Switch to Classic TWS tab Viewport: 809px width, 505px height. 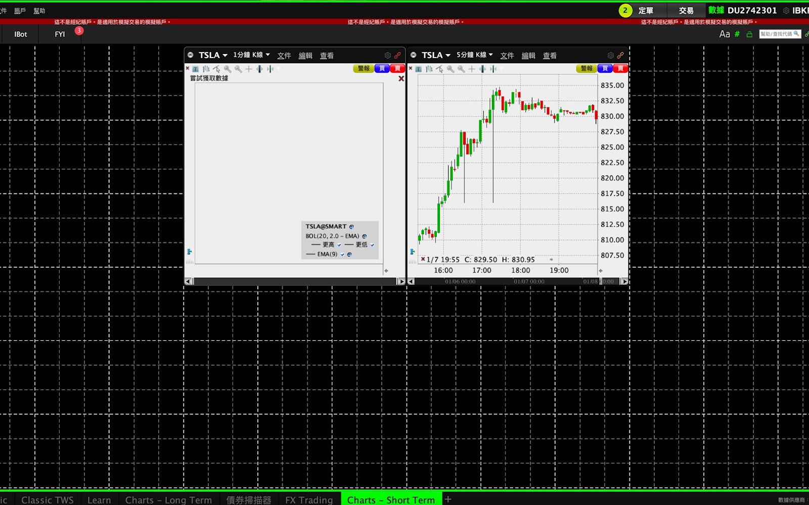[48, 499]
